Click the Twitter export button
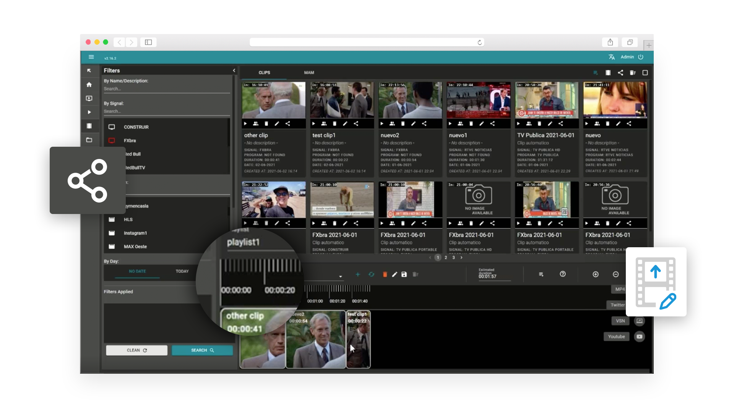This screenshot has height=415, width=734. 617,305
